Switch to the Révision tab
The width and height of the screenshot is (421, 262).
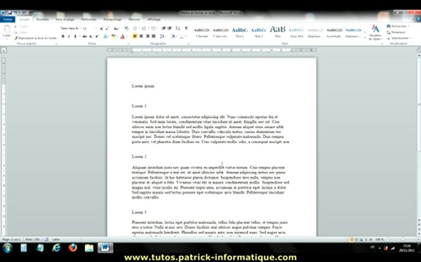(x=134, y=19)
